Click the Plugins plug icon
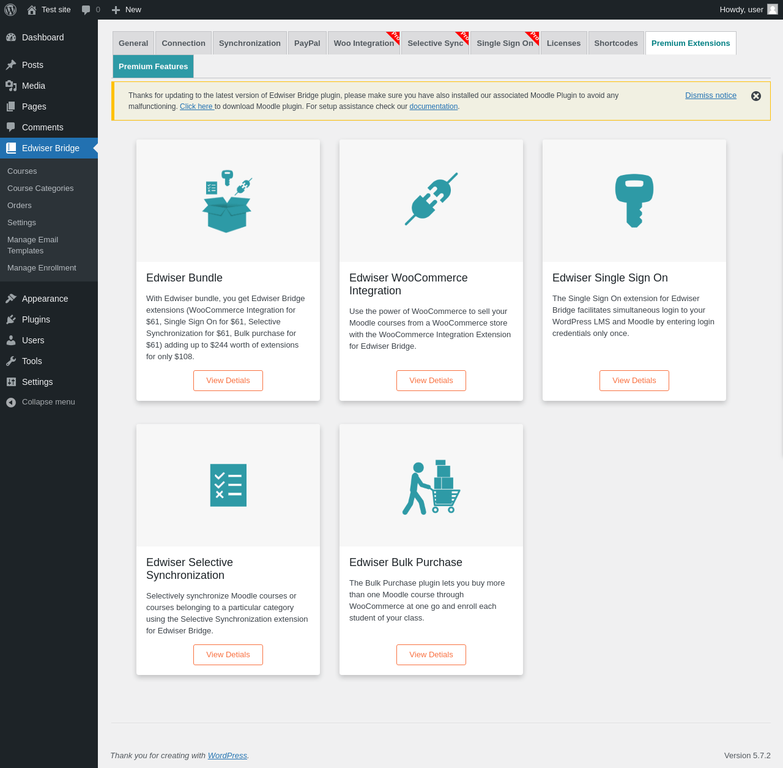The width and height of the screenshot is (783, 768). tap(11, 319)
